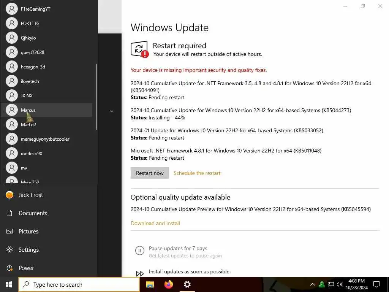This screenshot has width=389, height=292.
Task: Open the Power options
Action: [49, 268]
